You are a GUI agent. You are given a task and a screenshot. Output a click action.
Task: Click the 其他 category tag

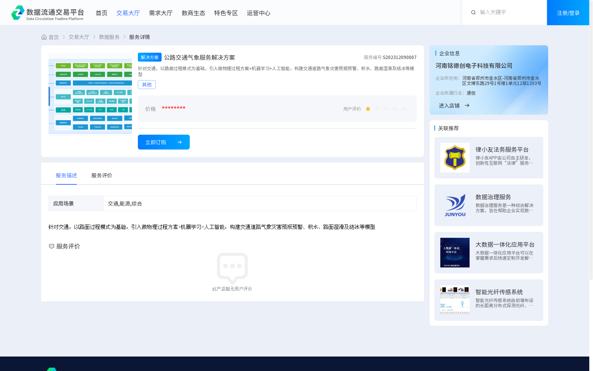pos(147,85)
